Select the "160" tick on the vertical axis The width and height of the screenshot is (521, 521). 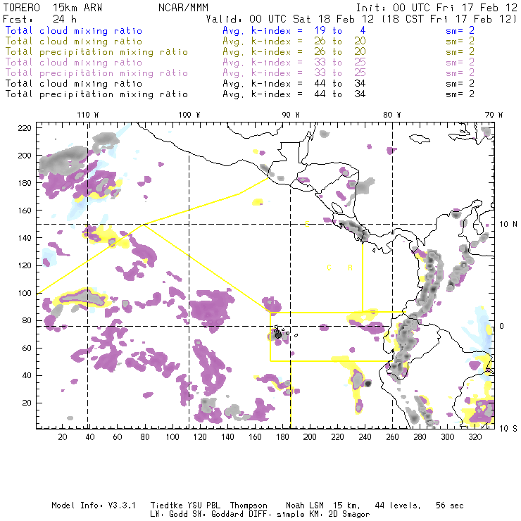click(x=25, y=211)
